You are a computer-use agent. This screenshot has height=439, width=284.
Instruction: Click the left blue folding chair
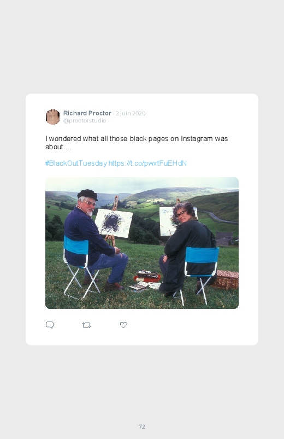80,267
